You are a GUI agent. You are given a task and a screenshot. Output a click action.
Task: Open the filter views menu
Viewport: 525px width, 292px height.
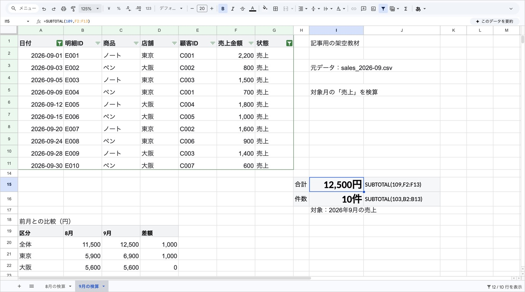395,9
